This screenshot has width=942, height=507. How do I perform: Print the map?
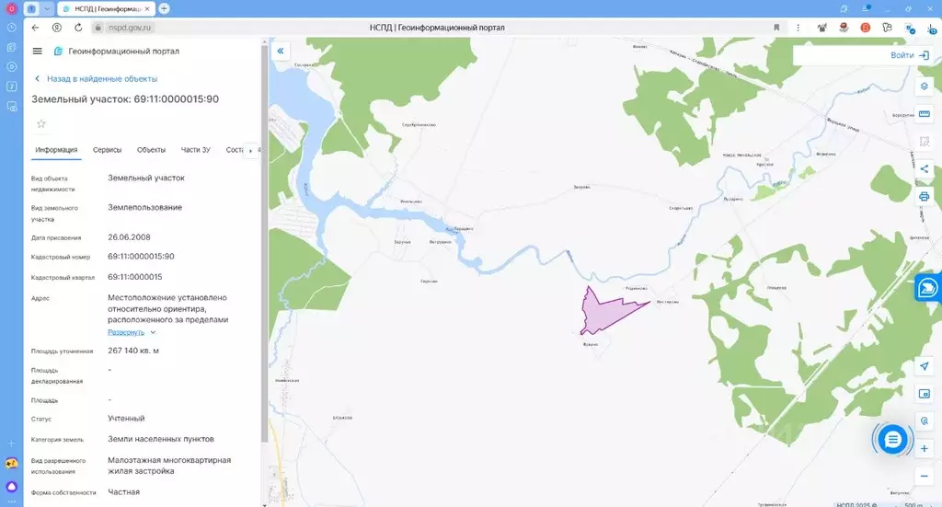(925, 196)
